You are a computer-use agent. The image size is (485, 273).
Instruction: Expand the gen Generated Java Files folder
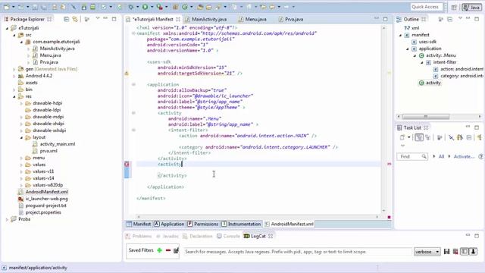pyautogui.click(x=14, y=69)
